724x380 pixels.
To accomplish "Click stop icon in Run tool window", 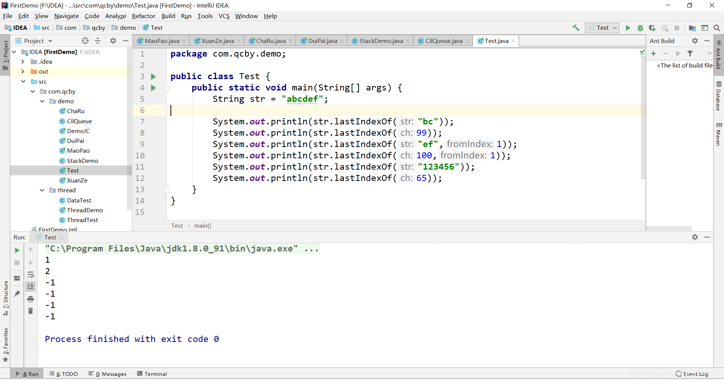I will [x=17, y=263].
